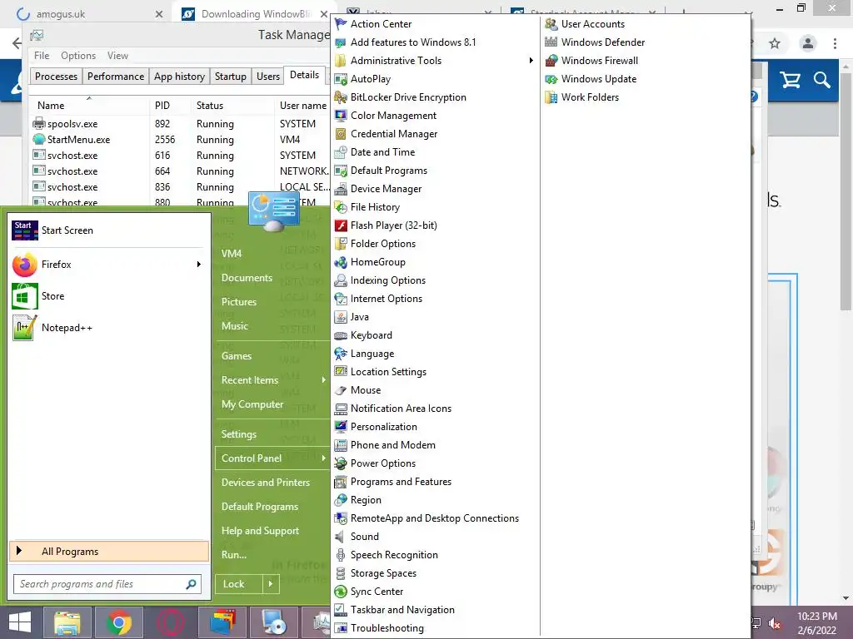Click the Search programs and files box

[107, 584]
